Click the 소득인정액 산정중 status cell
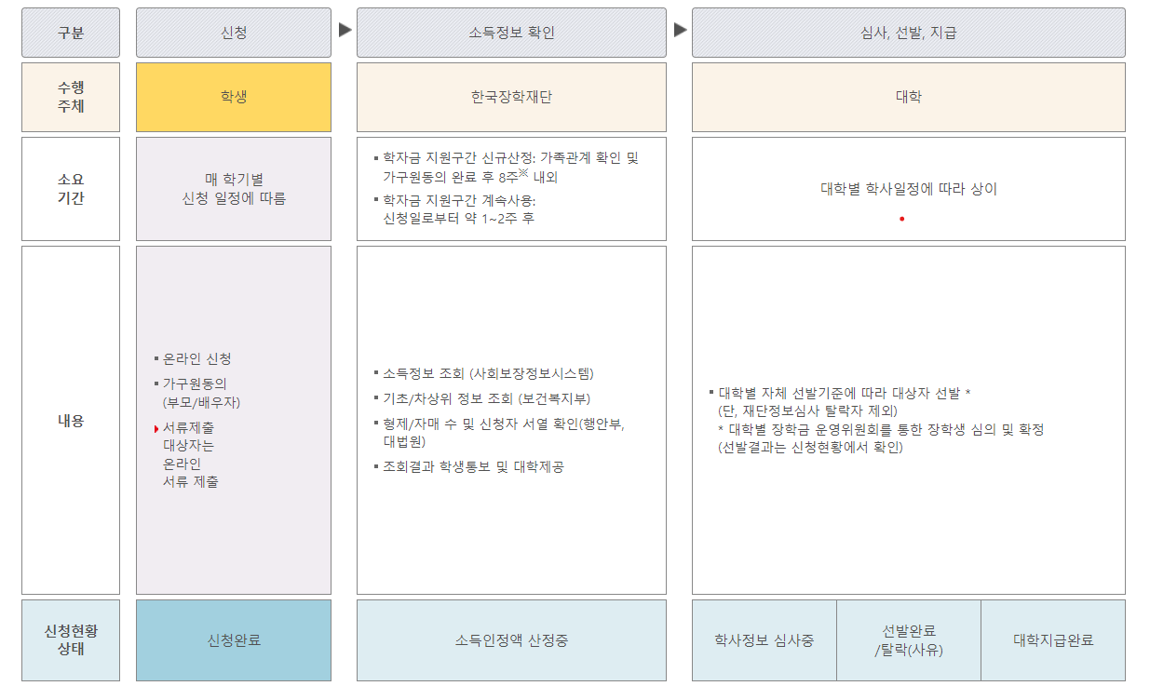Viewport: 1150px width, 686px height. [x=511, y=640]
